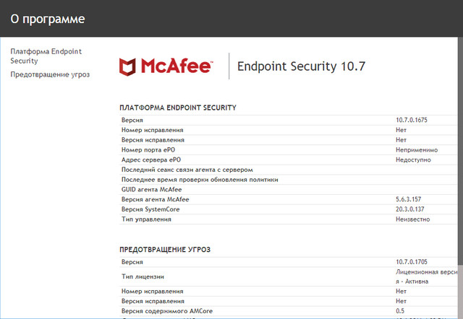Open the Предотвращение угроз sidebar link
The width and height of the screenshot is (463, 319).
(x=50, y=74)
